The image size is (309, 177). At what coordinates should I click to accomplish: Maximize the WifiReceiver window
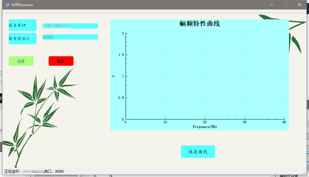(x=285, y=5)
